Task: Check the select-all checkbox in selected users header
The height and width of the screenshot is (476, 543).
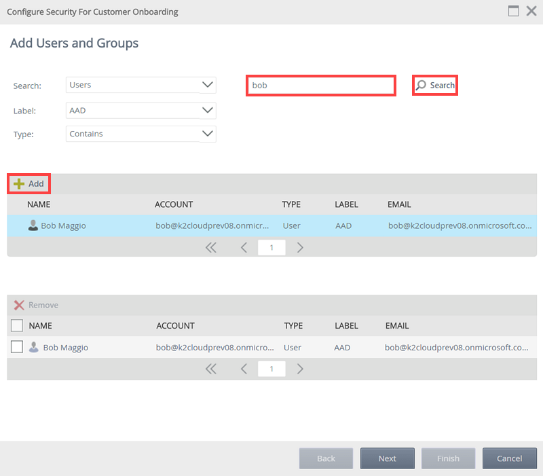Action: 17,326
